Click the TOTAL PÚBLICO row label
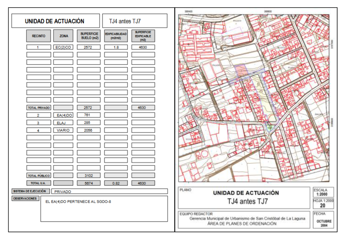The width and height of the screenshot is (340, 235). click(39, 176)
